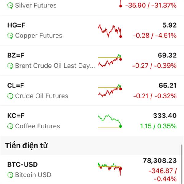Click the clock icon beside Bitcoin USD

10,175
